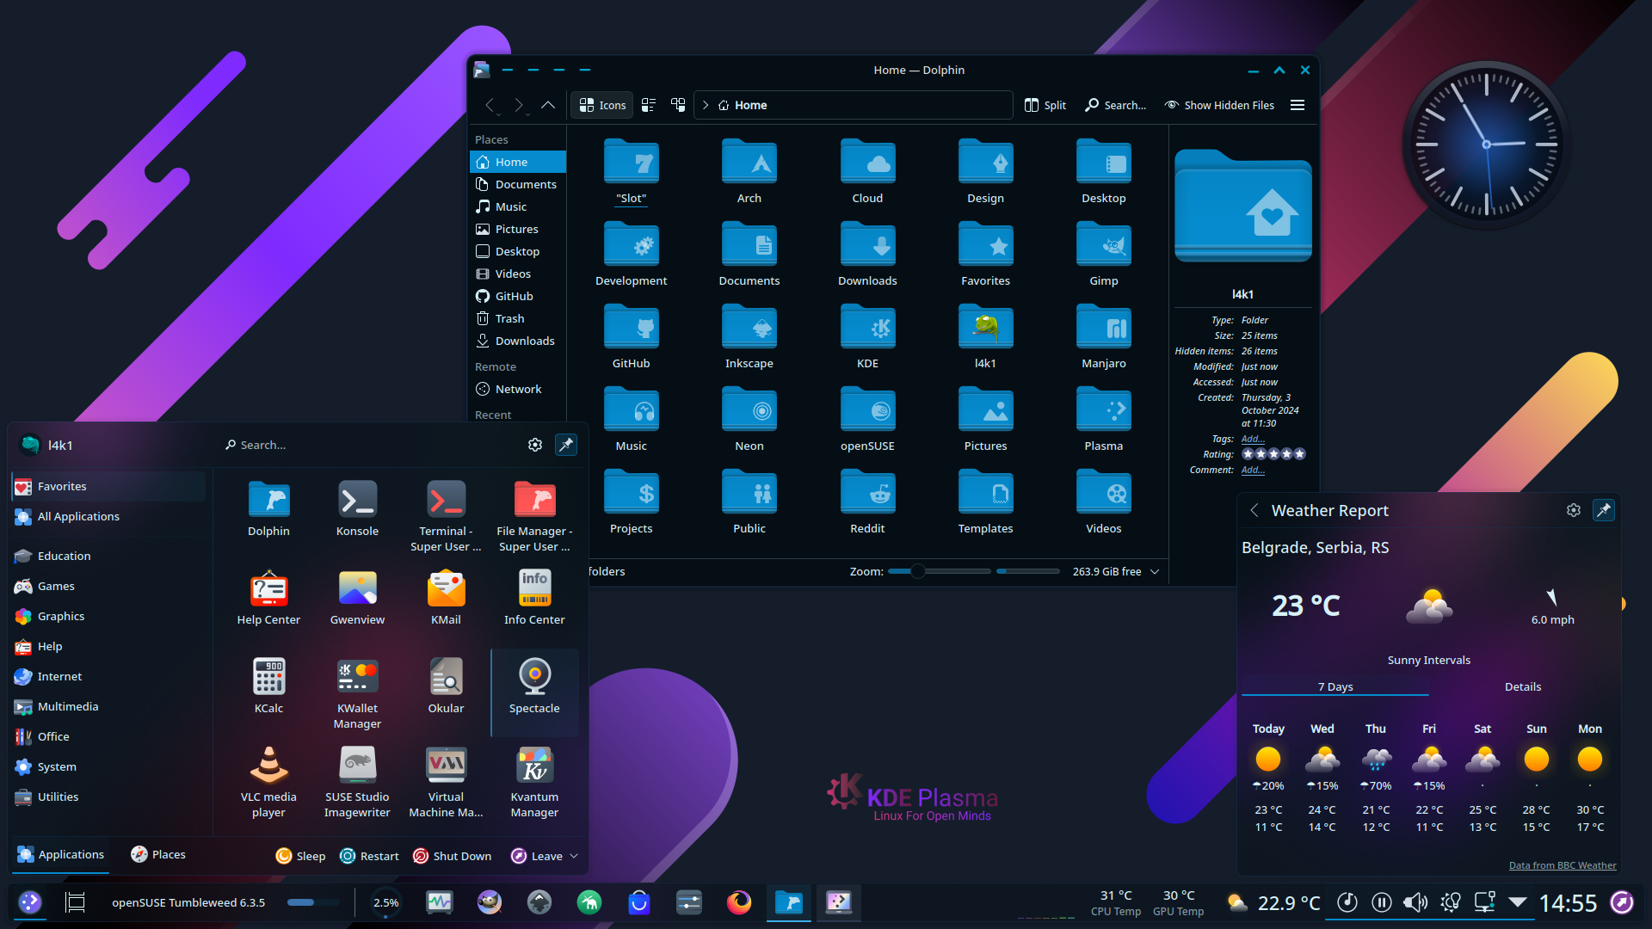Click the Shut Down button
The height and width of the screenshot is (929, 1652).
click(452, 856)
